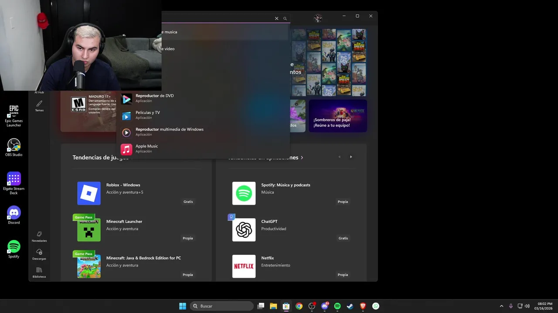Image resolution: width=558 pixels, height=313 pixels.
Task: Click the Minecraft Launcher title text
Action: click(124, 221)
